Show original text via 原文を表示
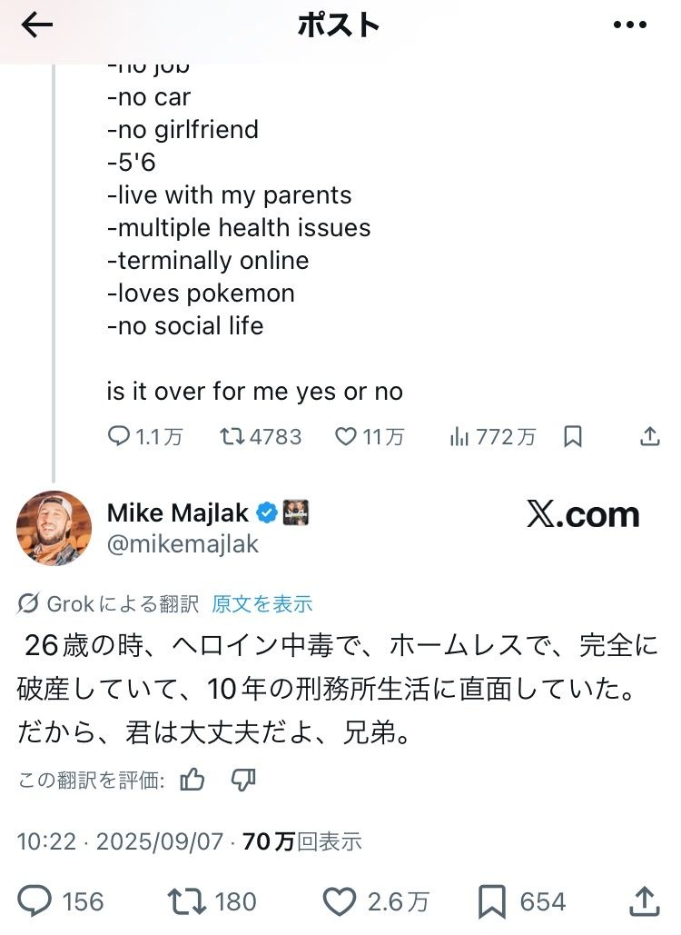 (x=262, y=603)
